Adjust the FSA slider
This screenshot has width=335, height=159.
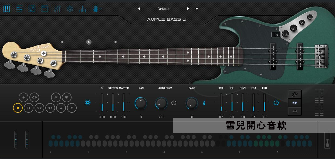(253, 102)
